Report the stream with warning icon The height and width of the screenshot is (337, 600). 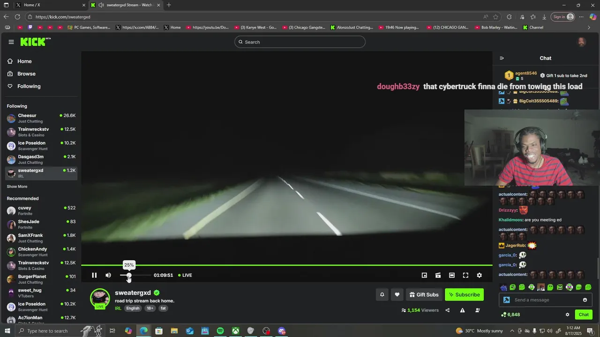point(462,310)
